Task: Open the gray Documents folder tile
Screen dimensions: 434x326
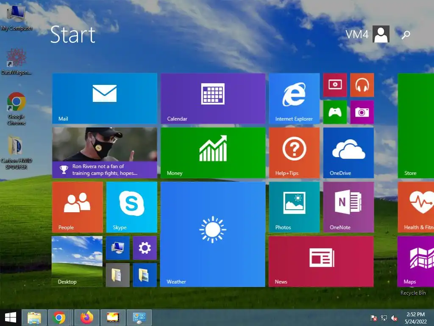Action: (x=118, y=275)
